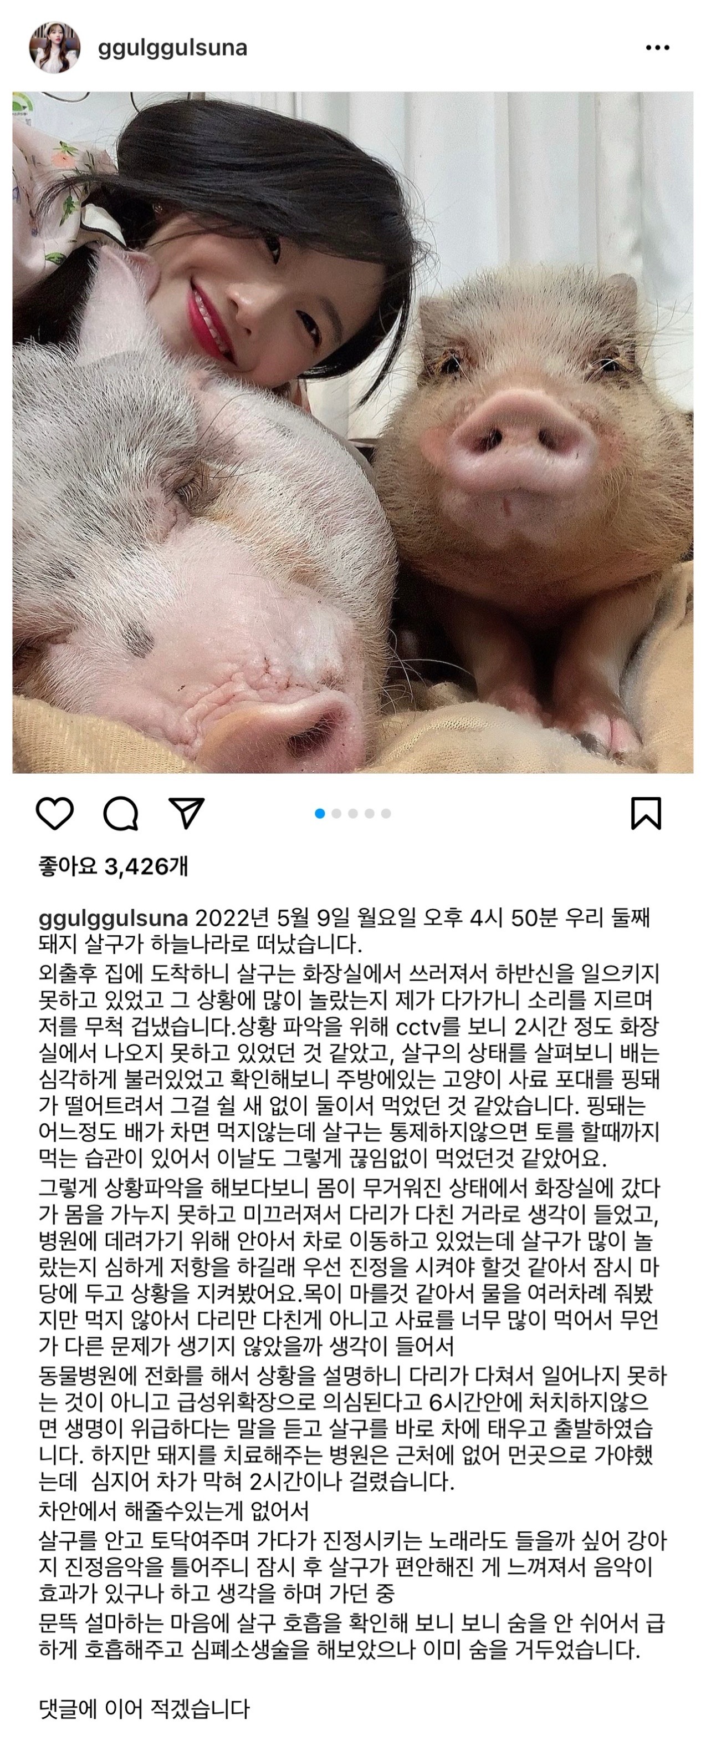706x1740 pixels.
Task: Share post via paper plane icon
Action: click(x=186, y=813)
